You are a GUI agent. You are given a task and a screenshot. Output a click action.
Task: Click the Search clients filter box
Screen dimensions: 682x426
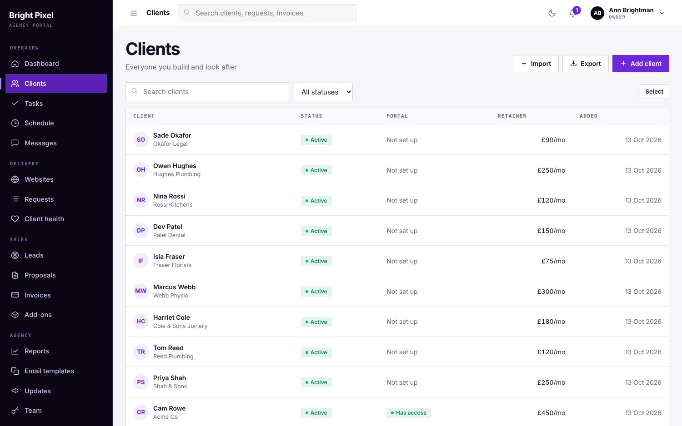(x=207, y=92)
